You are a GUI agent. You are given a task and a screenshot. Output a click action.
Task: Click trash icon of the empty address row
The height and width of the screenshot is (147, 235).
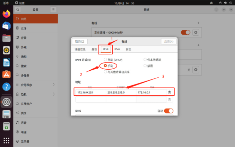coord(170,100)
